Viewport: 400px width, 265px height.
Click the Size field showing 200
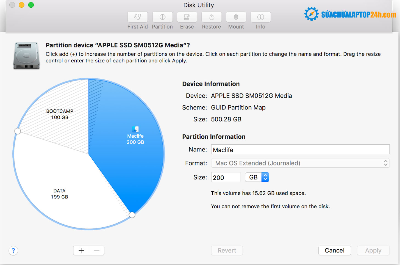click(x=226, y=177)
